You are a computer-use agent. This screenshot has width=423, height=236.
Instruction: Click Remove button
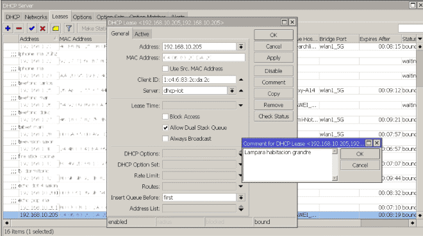pos(274,105)
